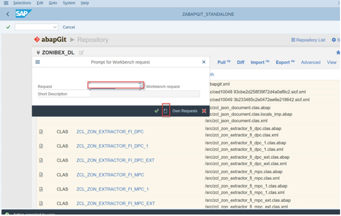The width and height of the screenshot is (341, 216).
Task: Click the SAP logo
Action: click(x=23, y=14)
